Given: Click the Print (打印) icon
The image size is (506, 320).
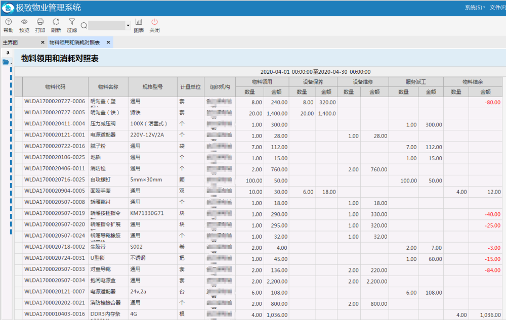Looking at the screenshot, I should tap(40, 22).
